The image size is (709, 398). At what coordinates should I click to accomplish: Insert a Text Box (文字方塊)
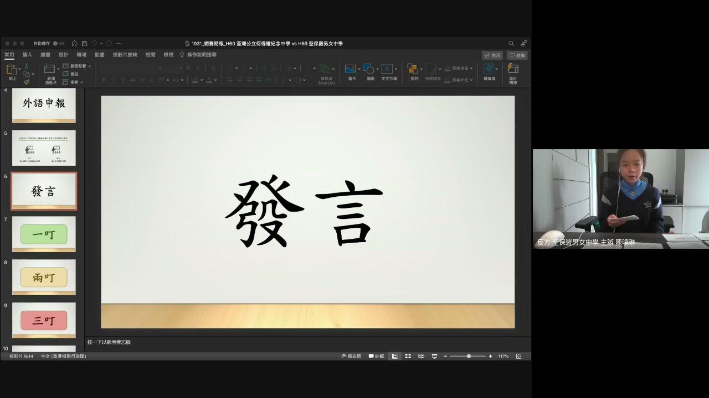387,69
